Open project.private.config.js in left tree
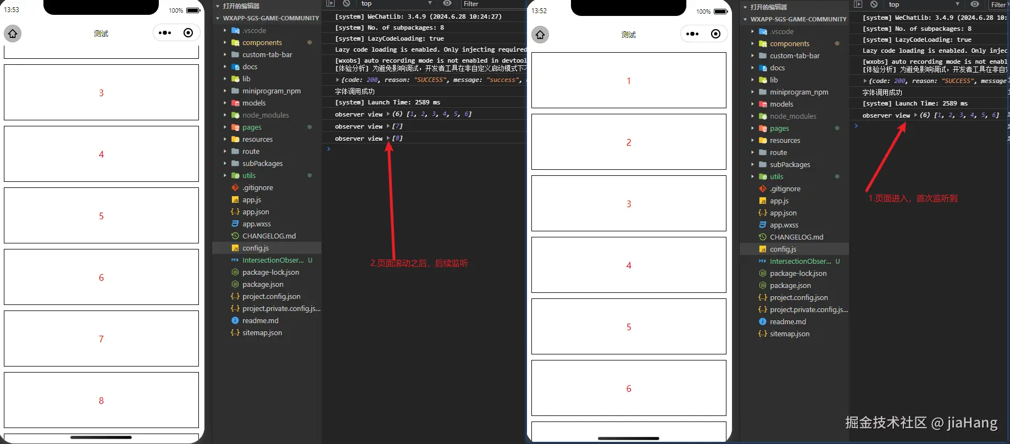This screenshot has width=1010, height=444. (267, 308)
